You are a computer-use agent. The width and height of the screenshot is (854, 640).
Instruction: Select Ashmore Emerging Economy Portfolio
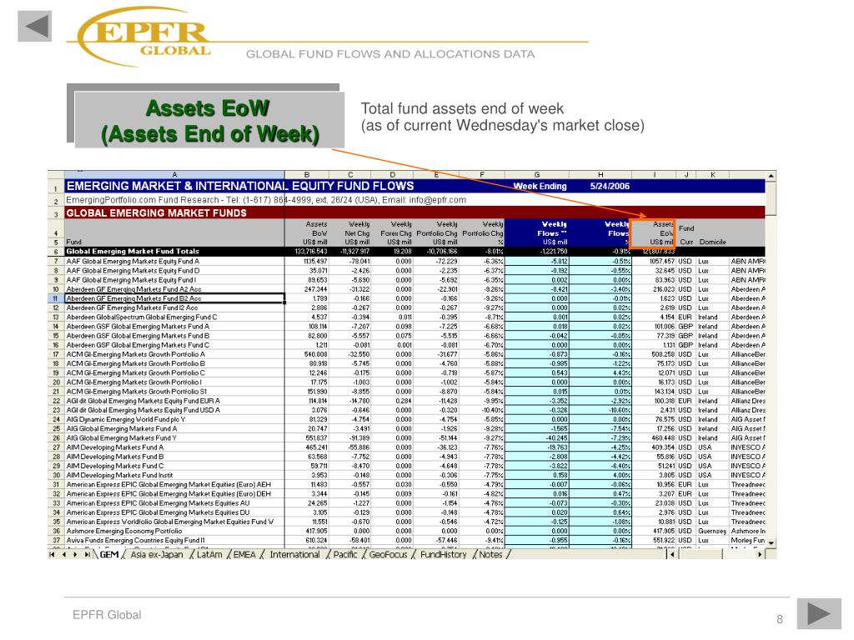coord(124,531)
